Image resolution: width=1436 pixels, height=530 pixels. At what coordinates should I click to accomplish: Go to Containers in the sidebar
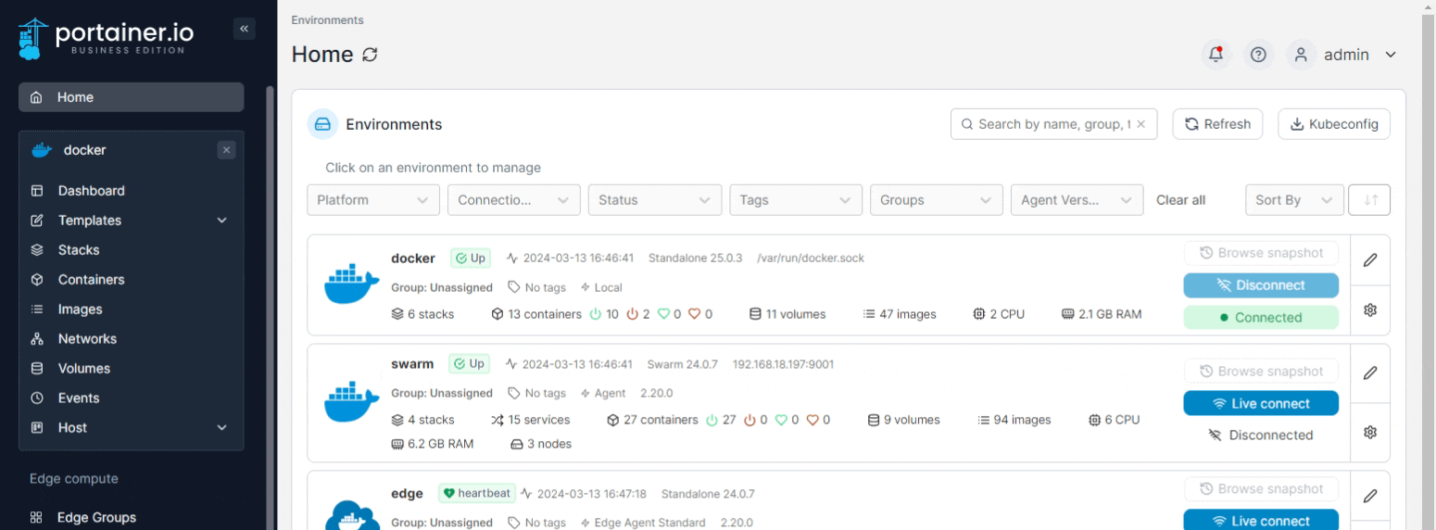pos(91,280)
